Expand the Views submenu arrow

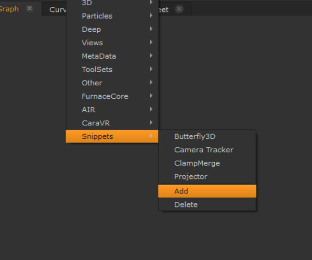tap(151, 43)
